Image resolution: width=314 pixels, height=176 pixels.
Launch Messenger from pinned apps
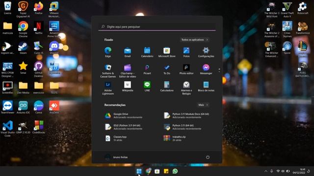[206, 69]
